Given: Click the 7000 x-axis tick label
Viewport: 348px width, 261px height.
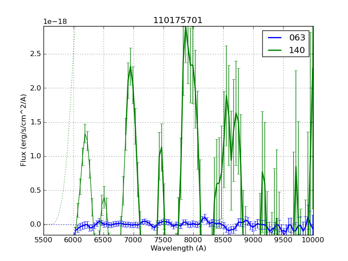Looking at the screenshot, I should (x=134, y=240).
